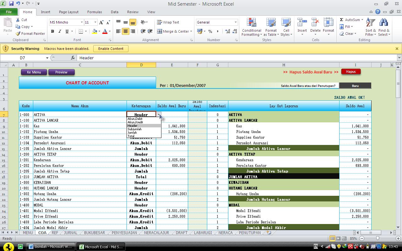Click Increase Indent icon
The width and height of the screenshot is (402, 251).
(x=150, y=31)
